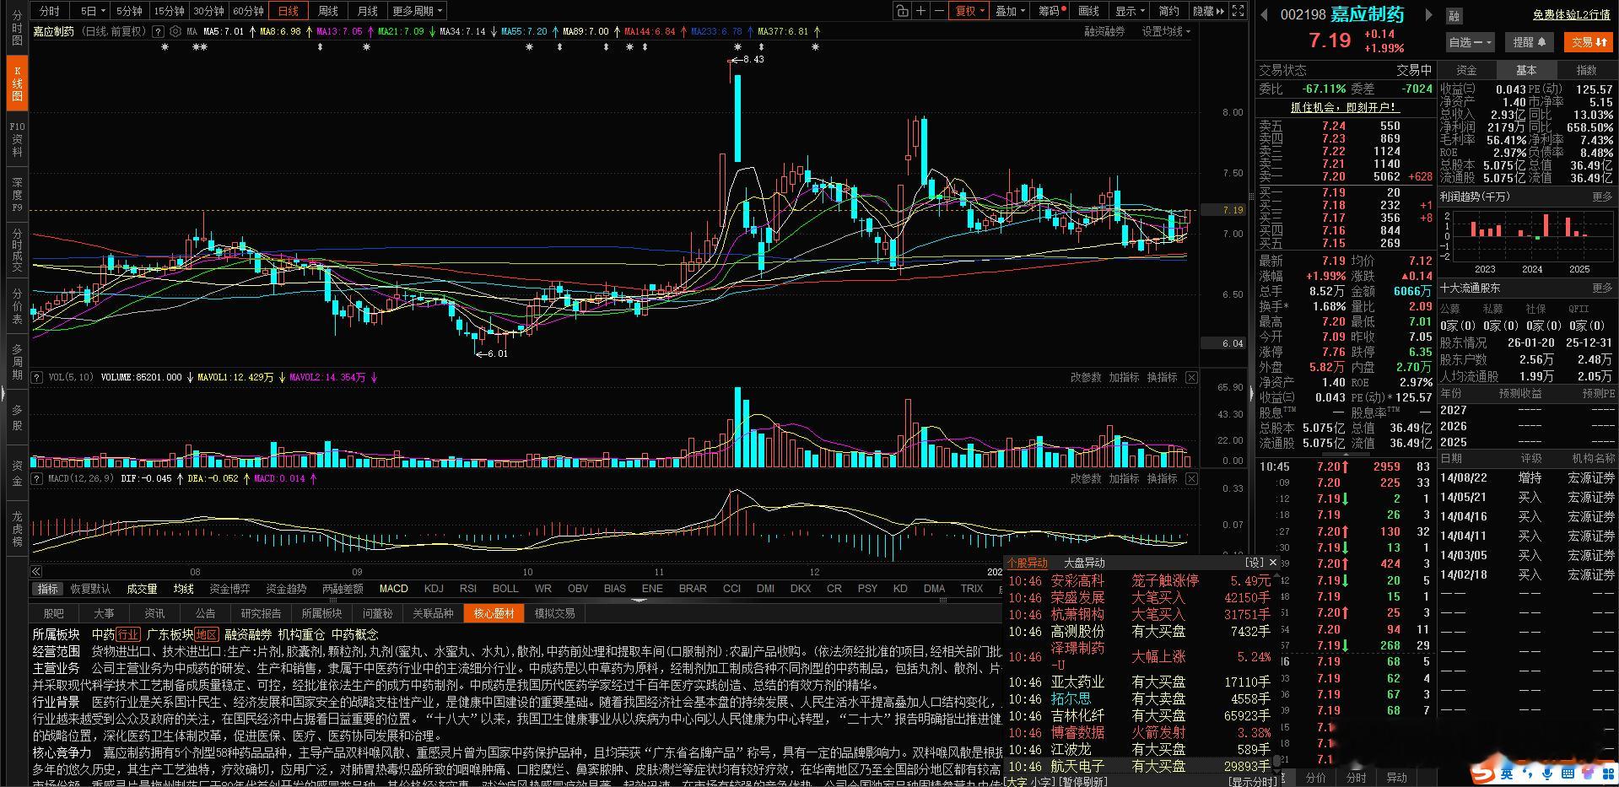
Task: Zoom out the K-line chart with minus
Action: (939, 11)
